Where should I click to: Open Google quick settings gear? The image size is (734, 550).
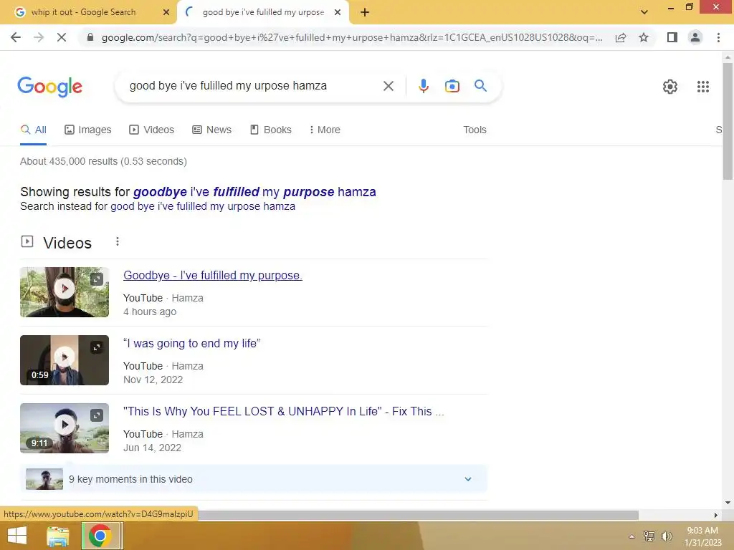point(670,87)
